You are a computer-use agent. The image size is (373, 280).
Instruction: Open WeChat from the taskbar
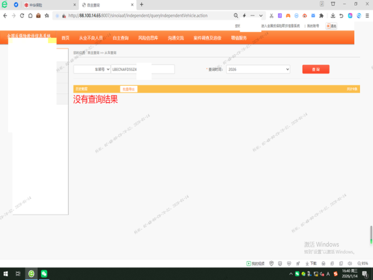pos(44,274)
